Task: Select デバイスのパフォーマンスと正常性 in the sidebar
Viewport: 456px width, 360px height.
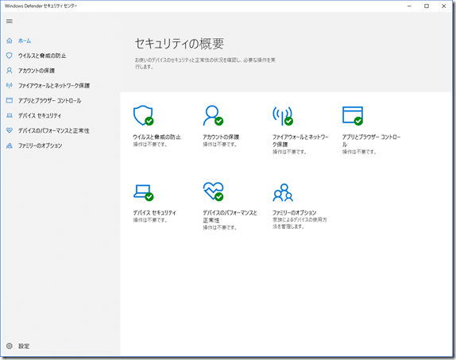Action: pyautogui.click(x=54, y=130)
